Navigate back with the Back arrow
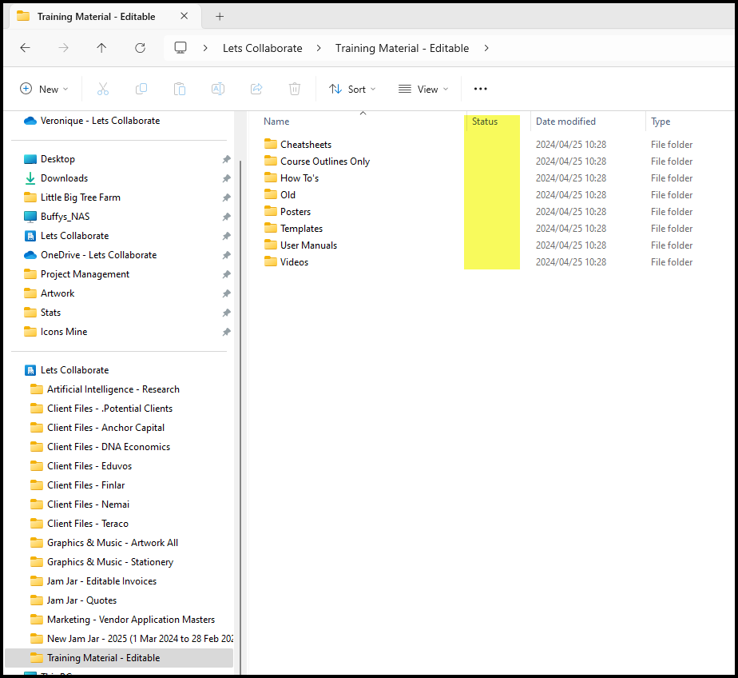 click(x=25, y=48)
